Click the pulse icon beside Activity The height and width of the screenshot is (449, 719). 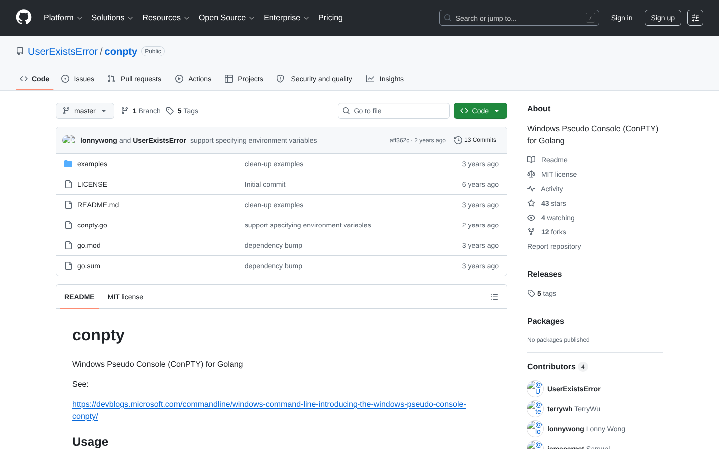tap(531, 189)
